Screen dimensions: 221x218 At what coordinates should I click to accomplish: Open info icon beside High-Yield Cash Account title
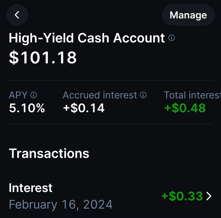point(172,38)
